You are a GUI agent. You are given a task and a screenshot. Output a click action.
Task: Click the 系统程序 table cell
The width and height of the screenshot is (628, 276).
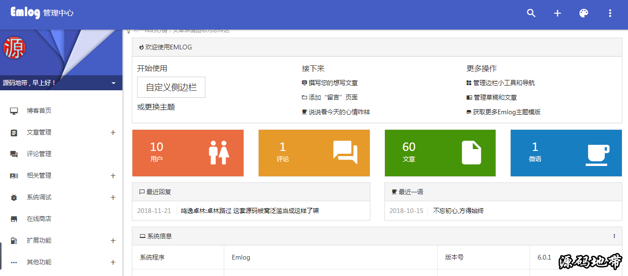point(178,257)
